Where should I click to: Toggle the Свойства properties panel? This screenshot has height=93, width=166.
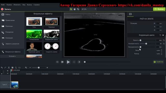(x=158, y=62)
